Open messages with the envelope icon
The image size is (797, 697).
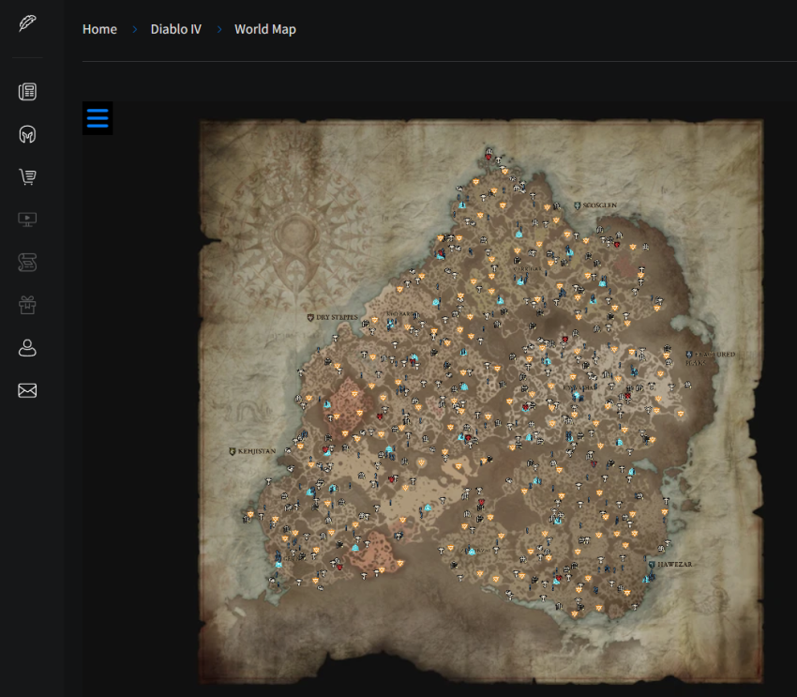[x=27, y=390]
